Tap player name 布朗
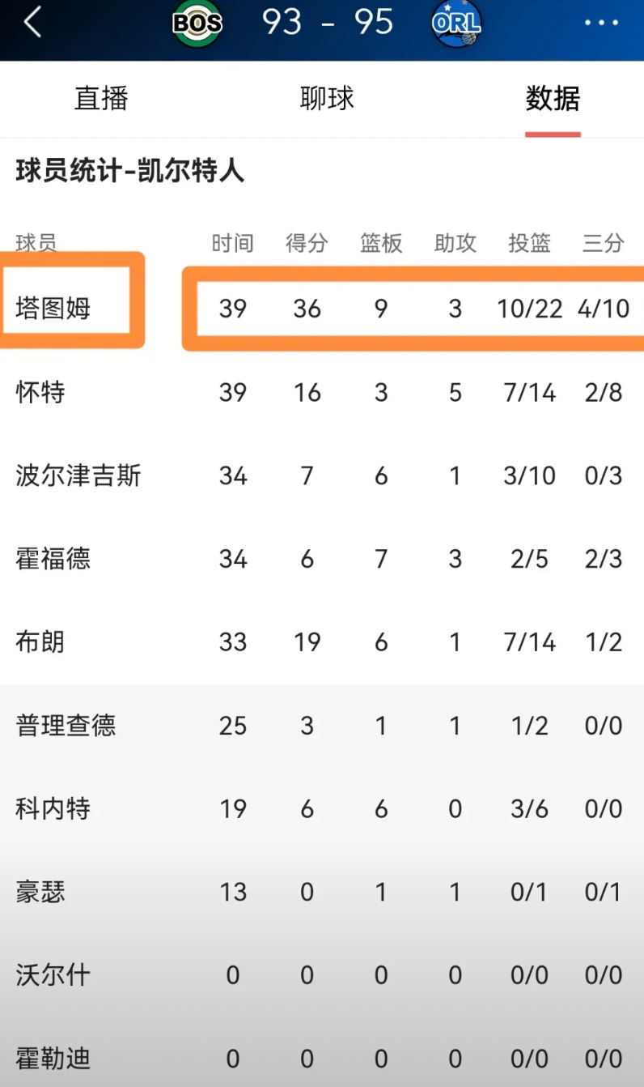This screenshot has width=644, height=1087. point(40,642)
